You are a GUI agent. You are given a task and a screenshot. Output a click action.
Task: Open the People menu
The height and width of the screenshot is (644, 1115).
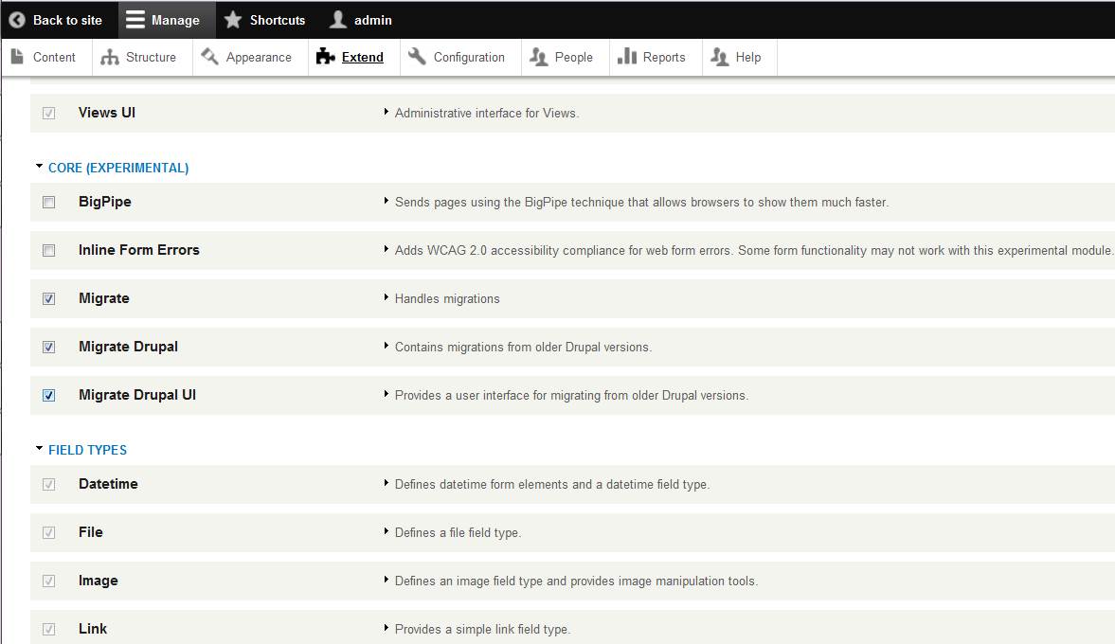click(566, 57)
